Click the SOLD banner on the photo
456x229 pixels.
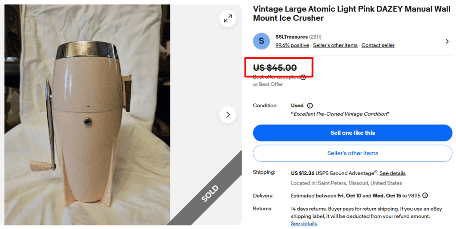[209, 194]
